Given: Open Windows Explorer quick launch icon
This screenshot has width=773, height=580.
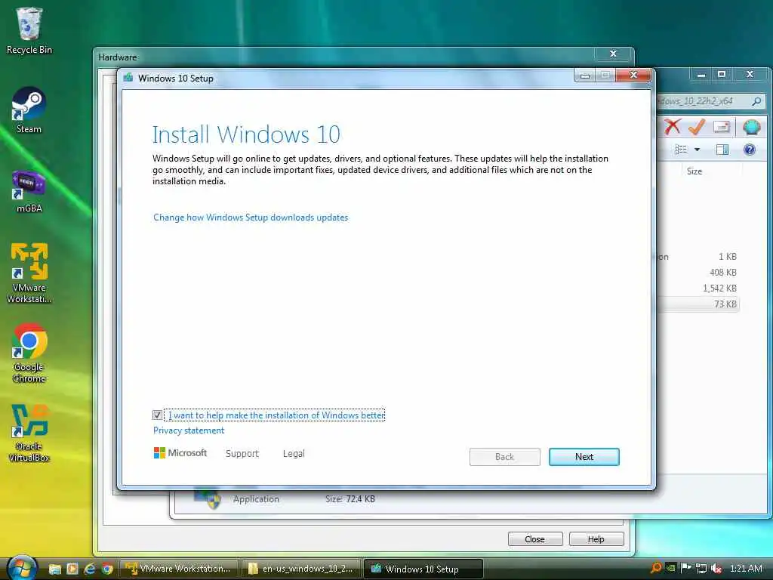Looking at the screenshot, I should tap(54, 569).
